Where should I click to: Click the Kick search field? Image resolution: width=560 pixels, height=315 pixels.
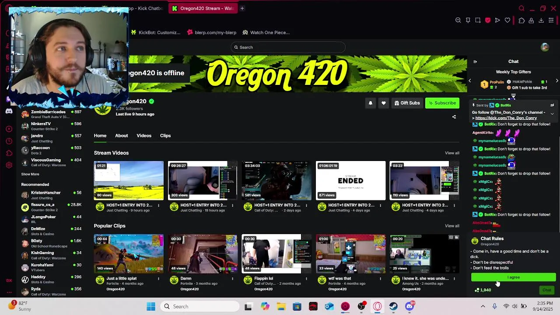[x=288, y=47]
